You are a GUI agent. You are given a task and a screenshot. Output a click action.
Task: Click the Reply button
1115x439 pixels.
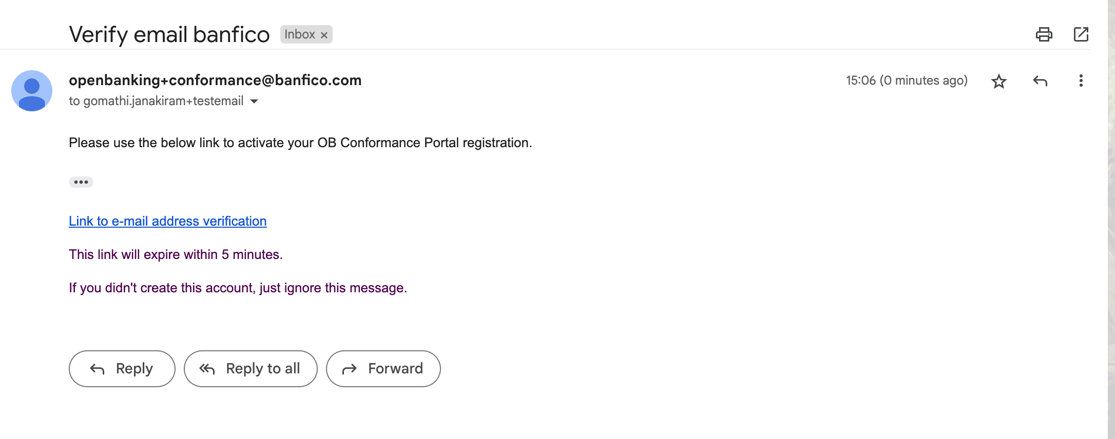[x=122, y=369]
